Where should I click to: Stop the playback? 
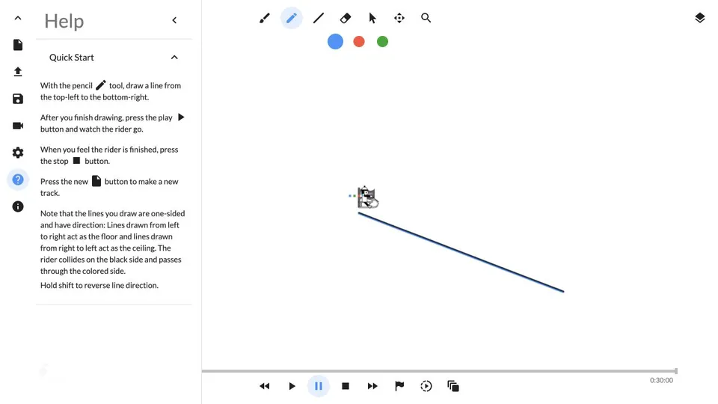tap(346, 386)
